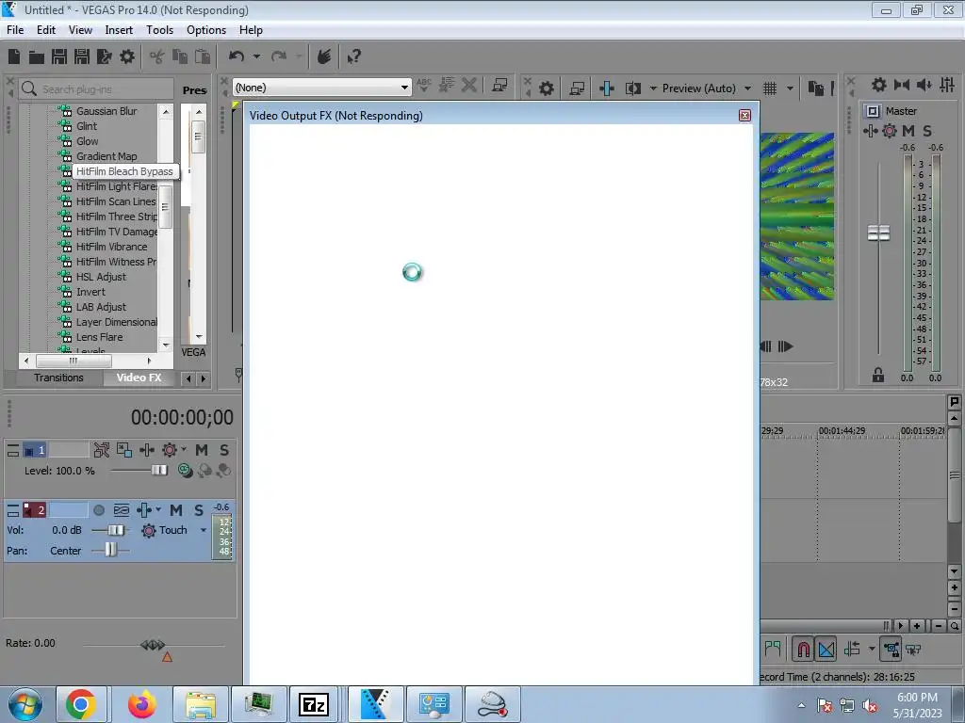Viewport: 965px width, 723px height.
Task: Solo the Master bus
Action: 927,130
